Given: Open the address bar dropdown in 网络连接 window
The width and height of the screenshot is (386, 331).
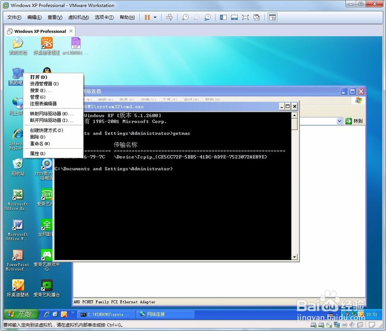Looking at the screenshot, I should pos(340,121).
